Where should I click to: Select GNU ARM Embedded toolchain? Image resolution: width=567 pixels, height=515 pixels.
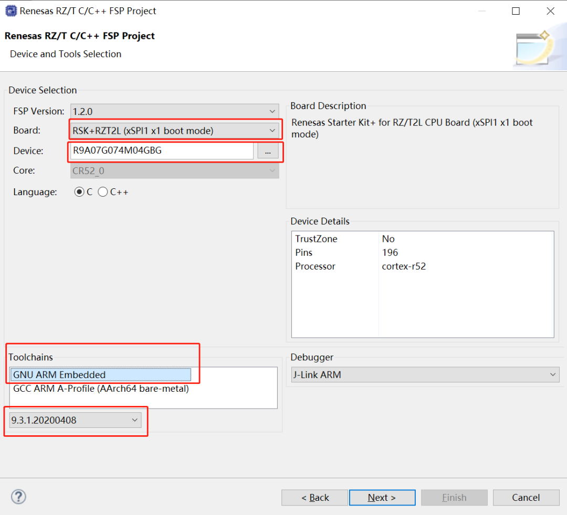(x=101, y=374)
